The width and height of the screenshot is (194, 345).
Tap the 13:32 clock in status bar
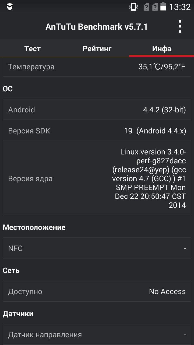180,7
